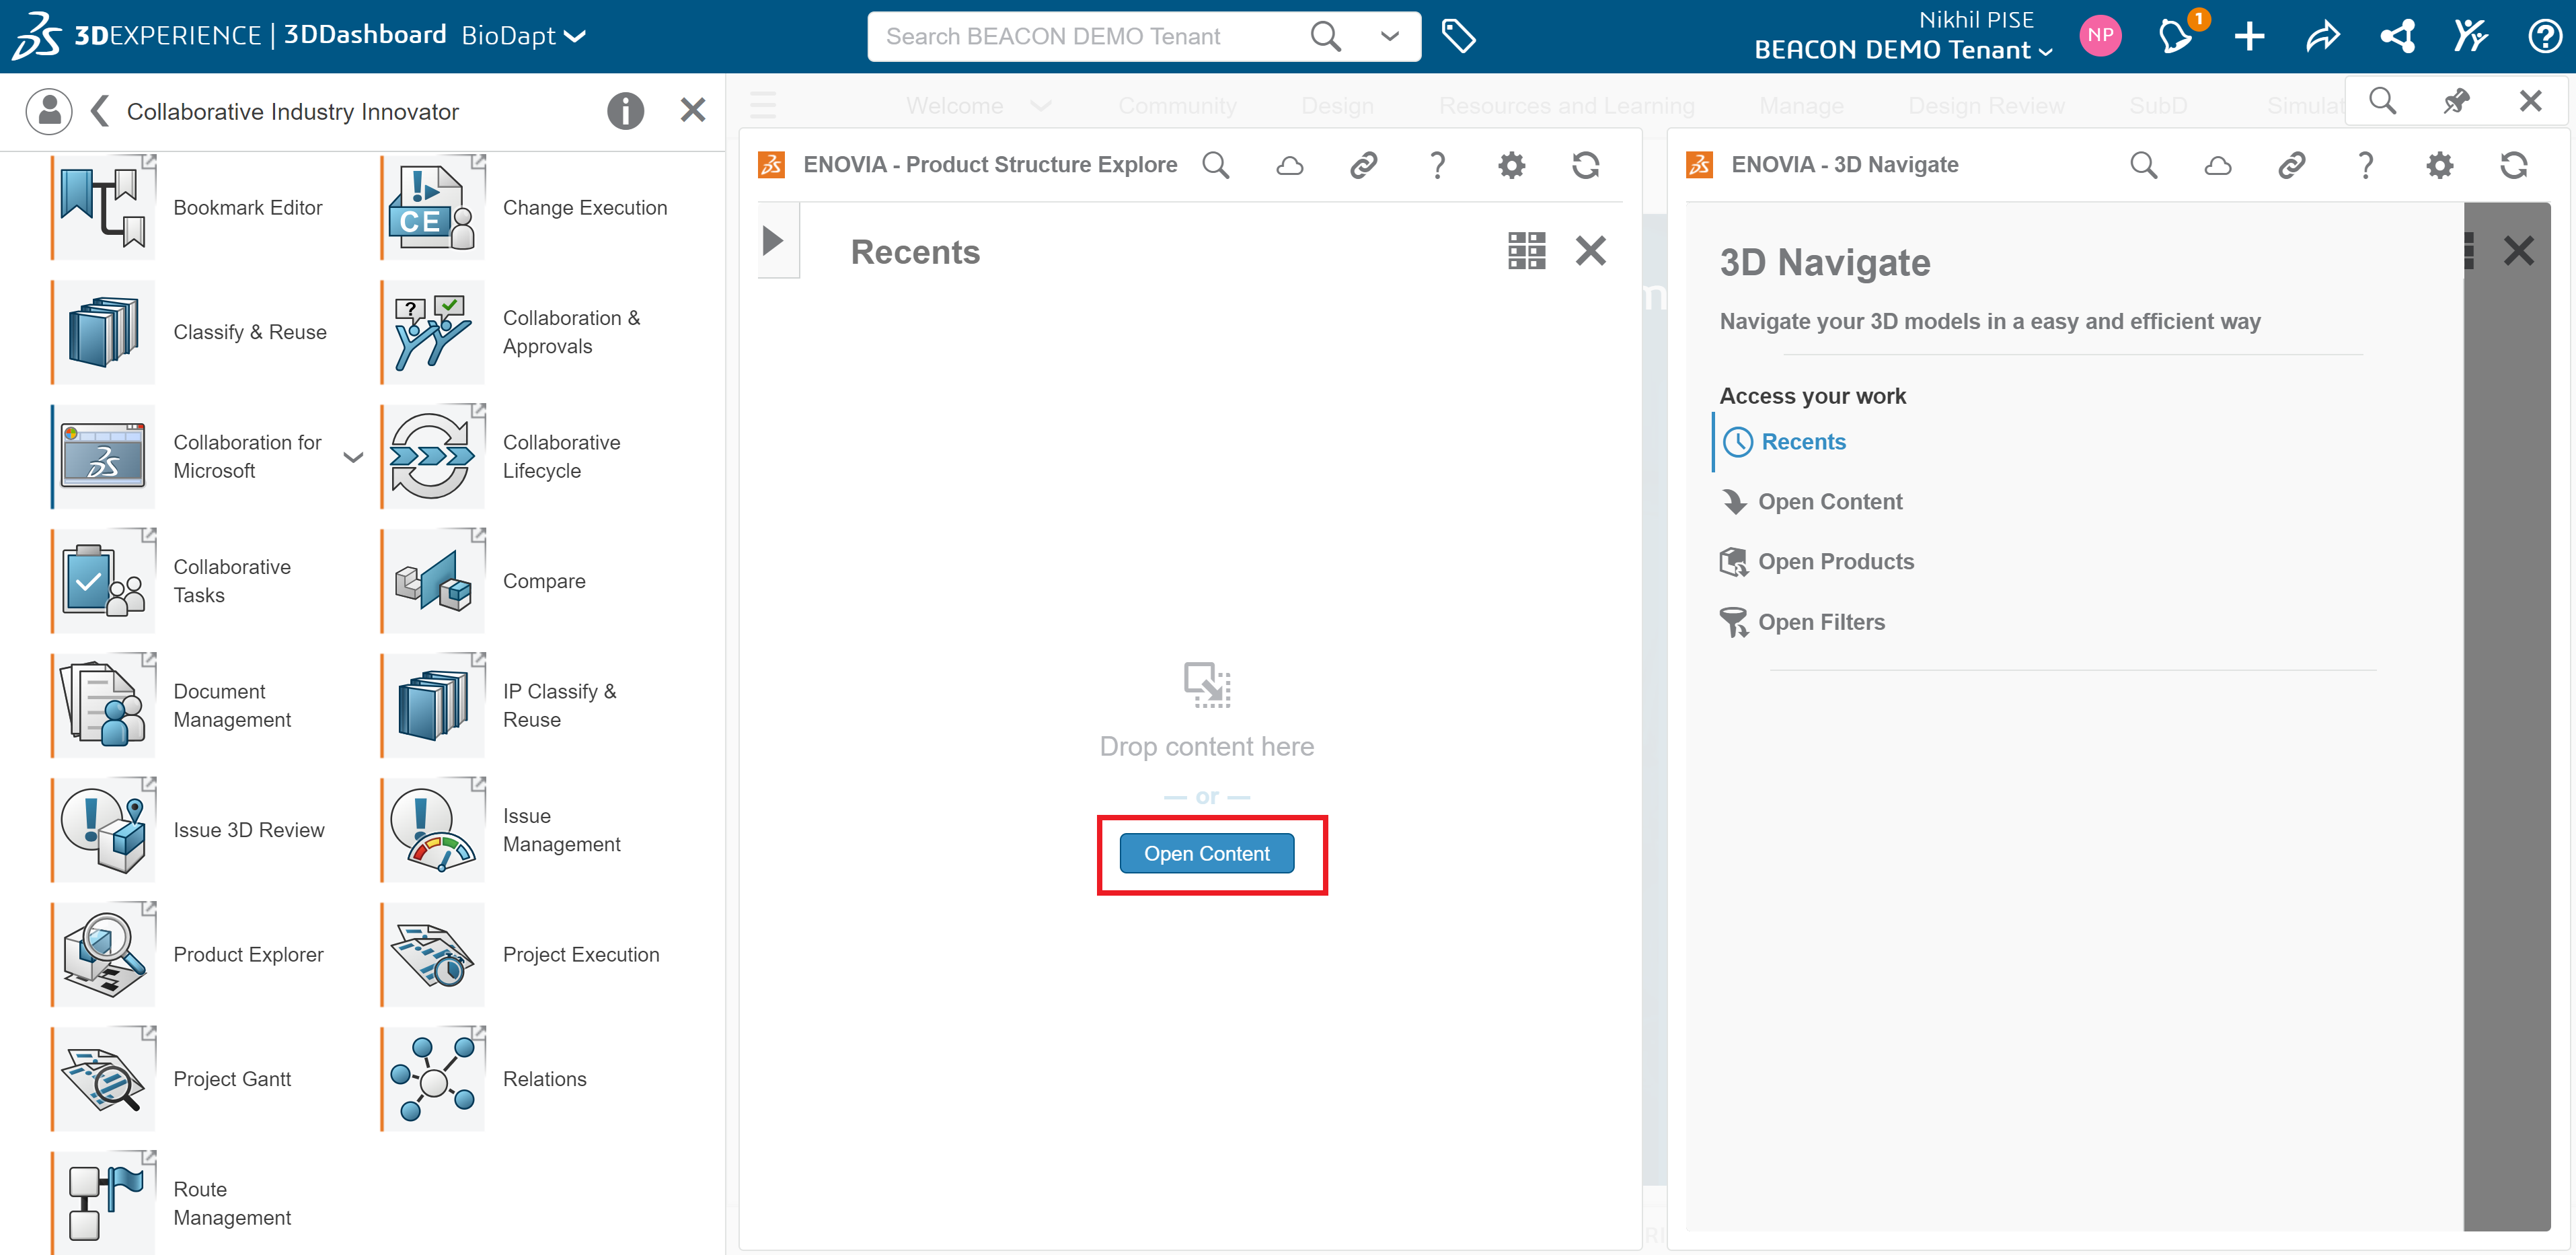The height and width of the screenshot is (1255, 2576).
Task: Open the help question mark in top bar
Action: click(2545, 37)
